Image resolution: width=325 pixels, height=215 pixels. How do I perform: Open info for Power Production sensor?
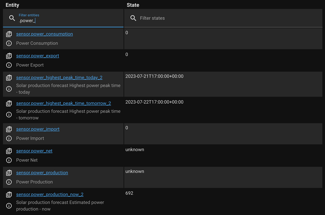pos(9,182)
